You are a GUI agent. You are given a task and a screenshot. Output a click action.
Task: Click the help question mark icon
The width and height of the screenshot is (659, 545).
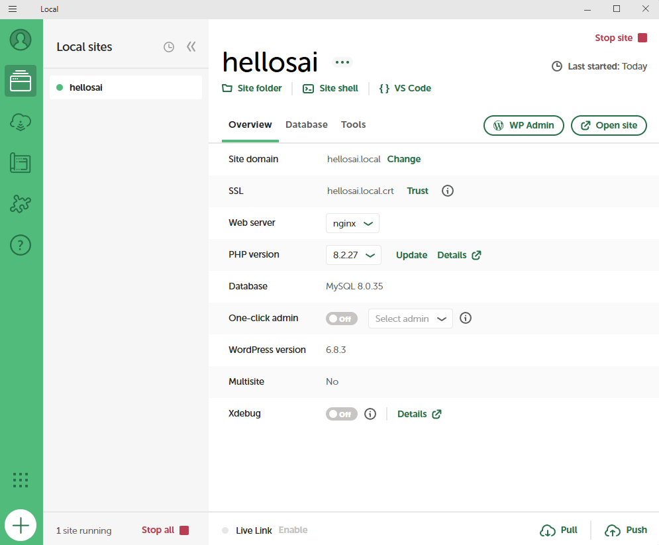click(x=21, y=245)
